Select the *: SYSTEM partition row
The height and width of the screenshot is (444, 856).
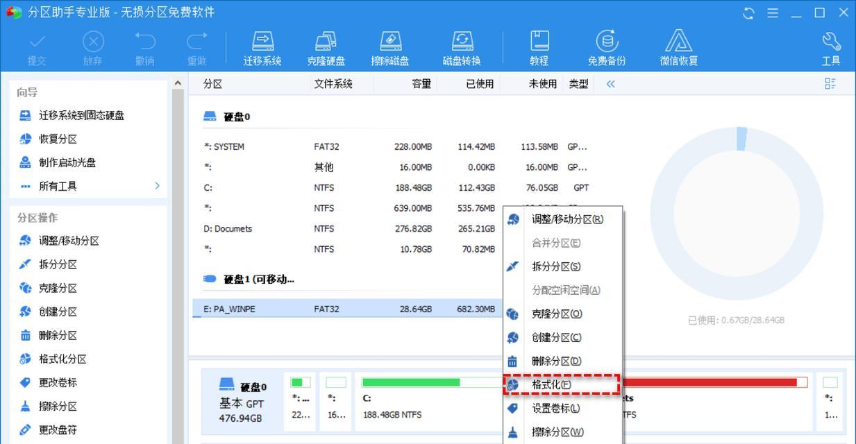point(396,146)
